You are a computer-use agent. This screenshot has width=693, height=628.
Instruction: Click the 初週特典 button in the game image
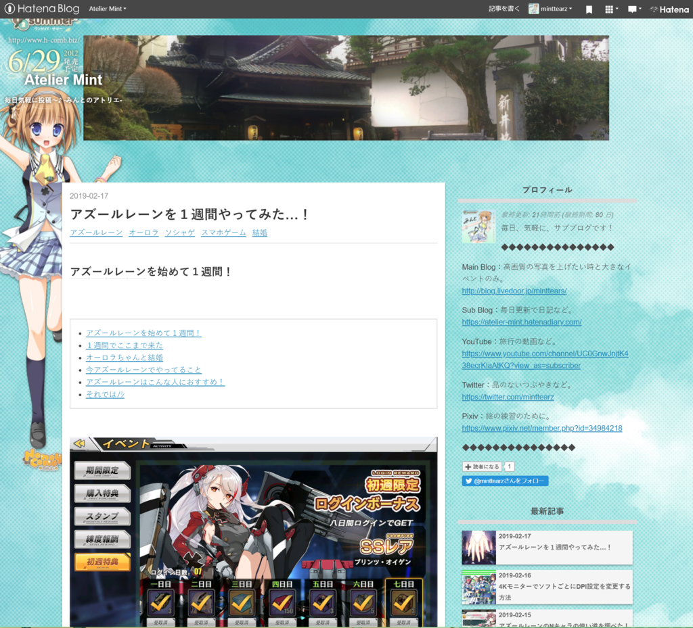point(102,562)
